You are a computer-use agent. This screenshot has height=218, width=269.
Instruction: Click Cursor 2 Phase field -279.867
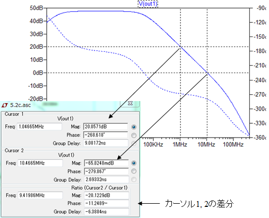(x=106, y=171)
